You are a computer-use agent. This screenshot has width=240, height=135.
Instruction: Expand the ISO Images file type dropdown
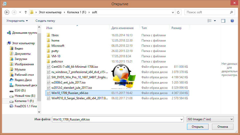click(231, 119)
